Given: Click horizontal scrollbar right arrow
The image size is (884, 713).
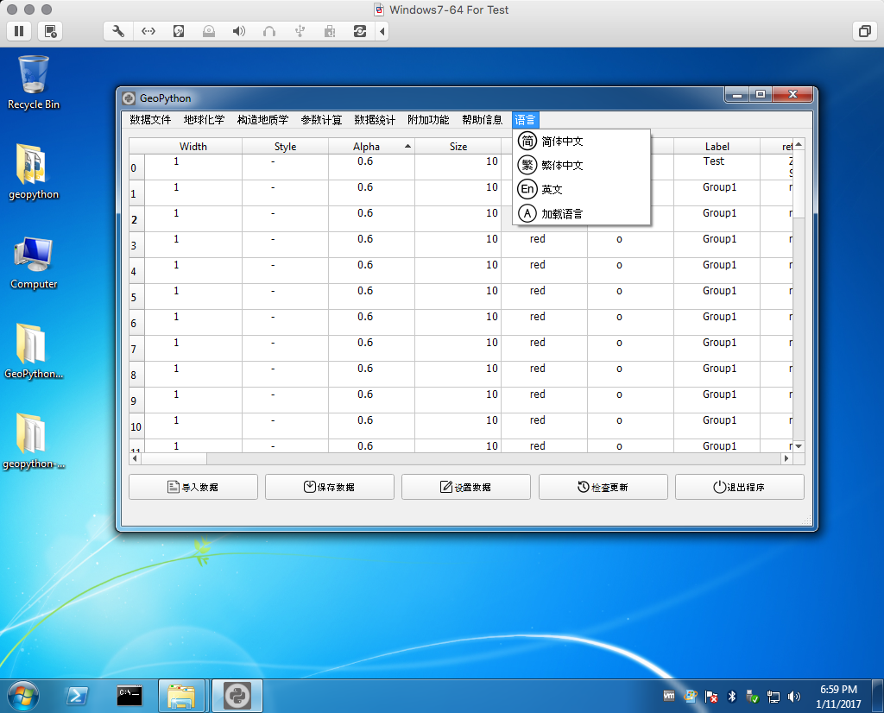Looking at the screenshot, I should (786, 459).
